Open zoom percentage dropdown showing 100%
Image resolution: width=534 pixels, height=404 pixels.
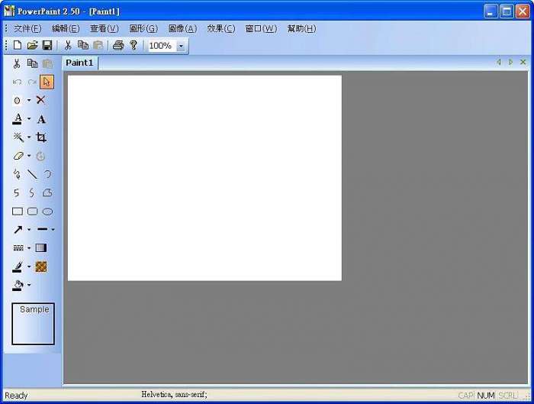click(x=181, y=46)
